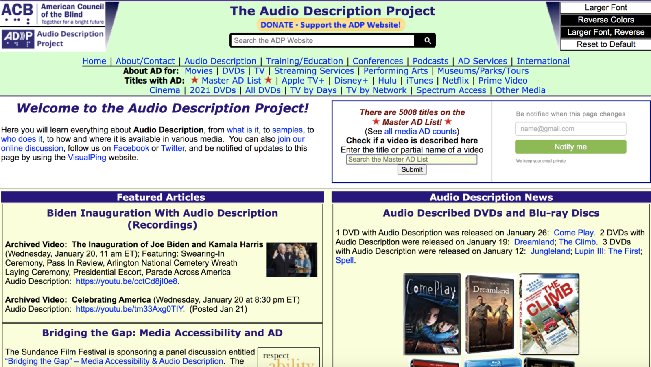The image size is (651, 367).
Task: Go to About AD for TV
Action: click(x=259, y=71)
